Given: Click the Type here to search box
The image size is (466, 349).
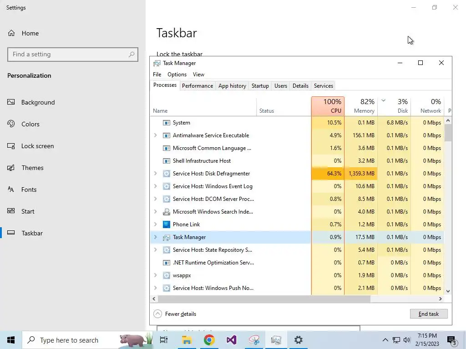Looking at the screenshot, I should [x=88, y=340].
